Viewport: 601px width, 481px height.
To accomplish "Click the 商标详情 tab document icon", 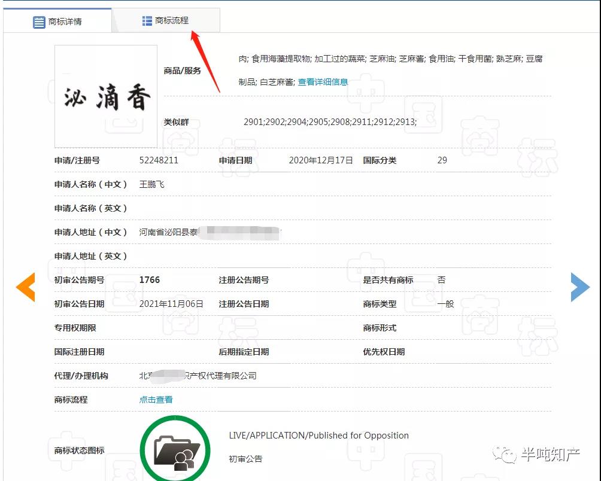I will (x=39, y=22).
